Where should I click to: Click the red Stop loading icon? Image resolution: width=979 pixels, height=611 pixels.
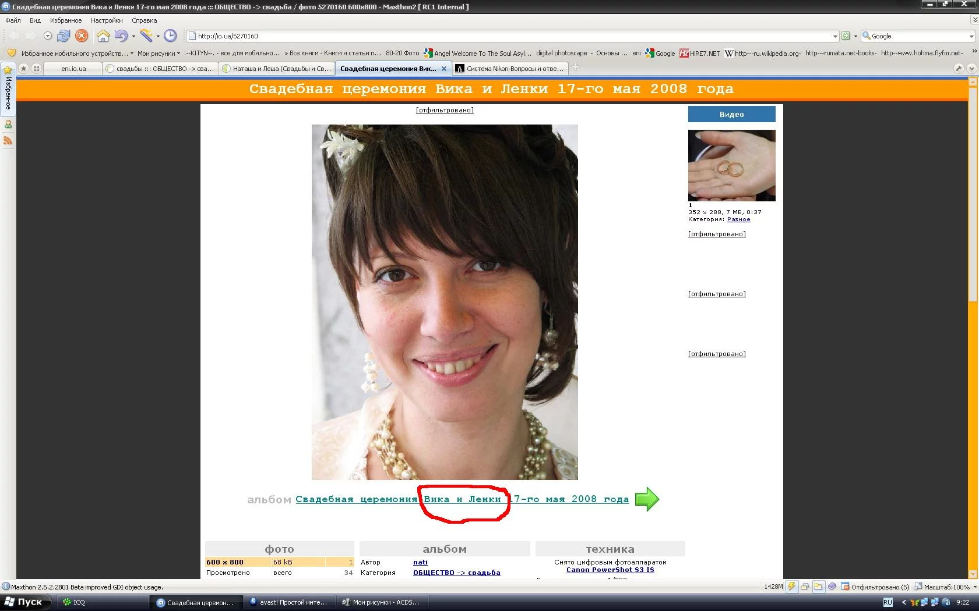coord(82,35)
